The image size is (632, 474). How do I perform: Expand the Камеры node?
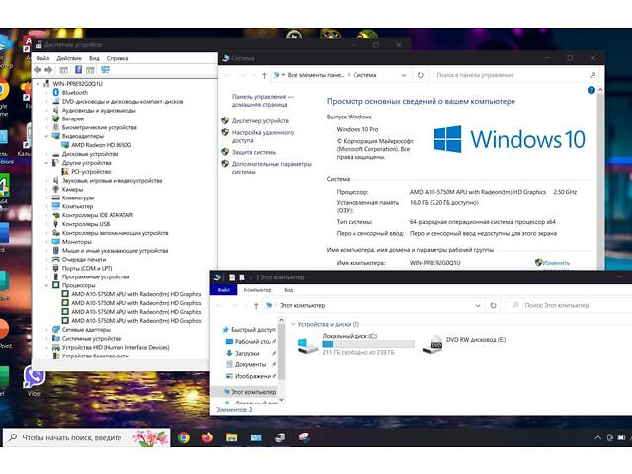click(x=46, y=189)
